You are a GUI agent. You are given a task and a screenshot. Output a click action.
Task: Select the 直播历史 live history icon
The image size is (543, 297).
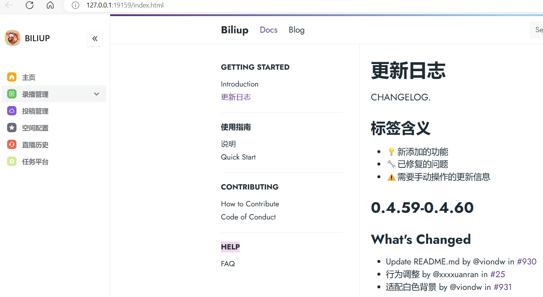click(x=12, y=145)
